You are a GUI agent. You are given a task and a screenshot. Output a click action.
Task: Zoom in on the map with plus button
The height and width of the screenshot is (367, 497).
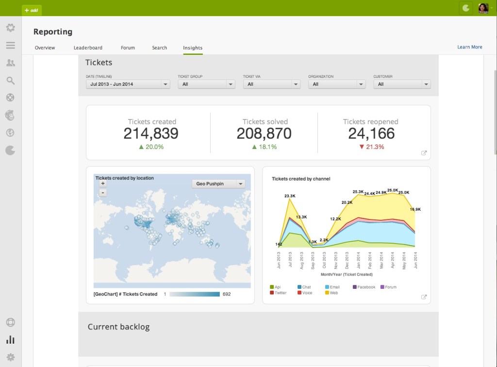click(103, 183)
